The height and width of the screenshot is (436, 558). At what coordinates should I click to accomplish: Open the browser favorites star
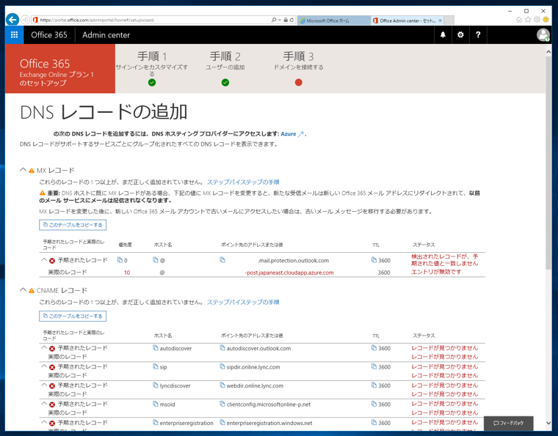pos(528,20)
